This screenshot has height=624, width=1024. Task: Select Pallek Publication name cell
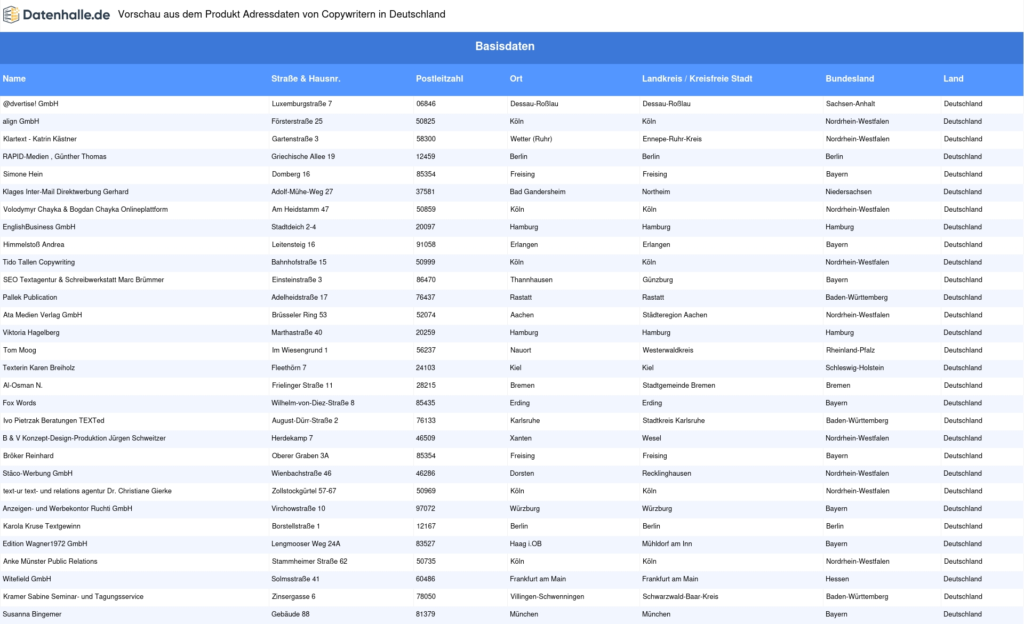click(30, 298)
